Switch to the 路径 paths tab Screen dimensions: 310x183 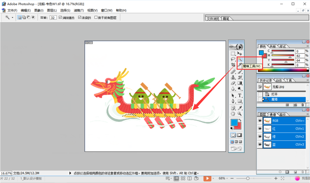click(283, 114)
